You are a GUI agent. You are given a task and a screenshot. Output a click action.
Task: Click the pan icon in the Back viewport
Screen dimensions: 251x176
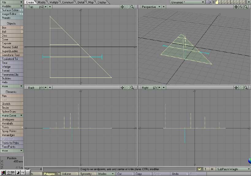pyautogui.click(x=122, y=88)
